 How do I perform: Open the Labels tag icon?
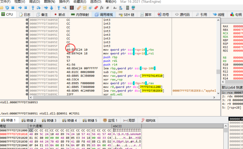90,8
